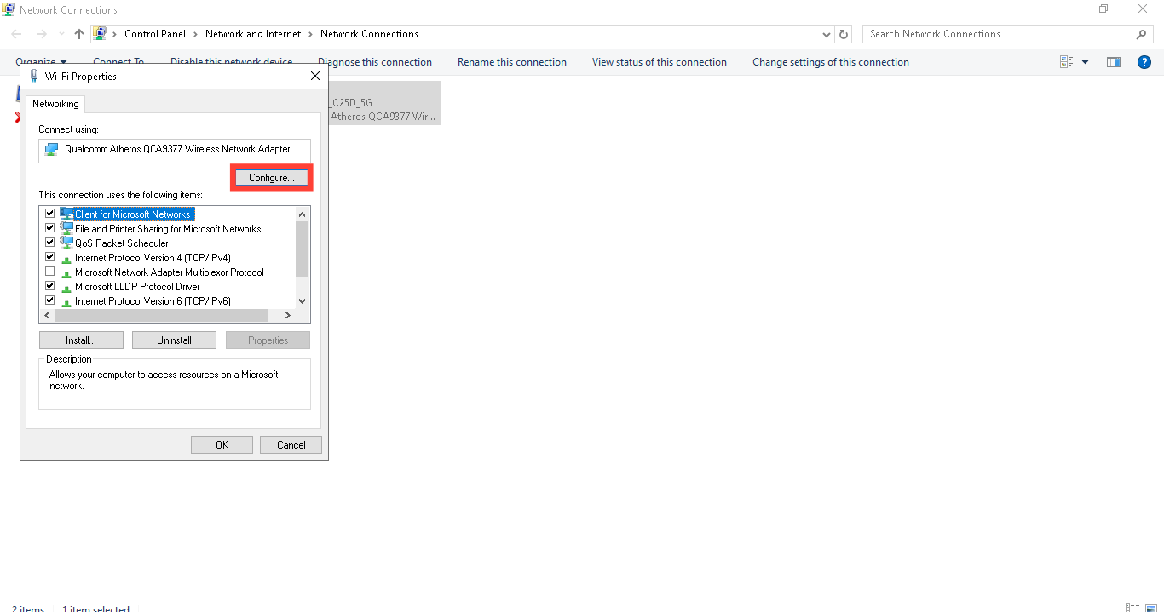The image size is (1164, 612).
Task: Expand the chevron before Control Panel breadcrumb
Action: click(115, 34)
